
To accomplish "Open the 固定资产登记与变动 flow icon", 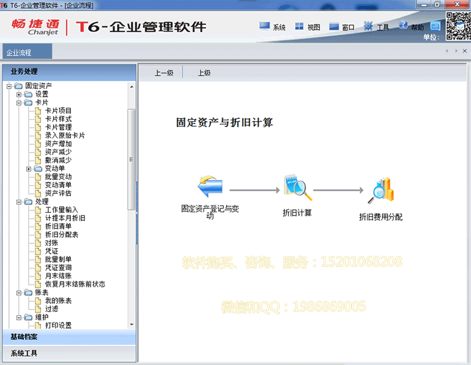I will 210,187.
